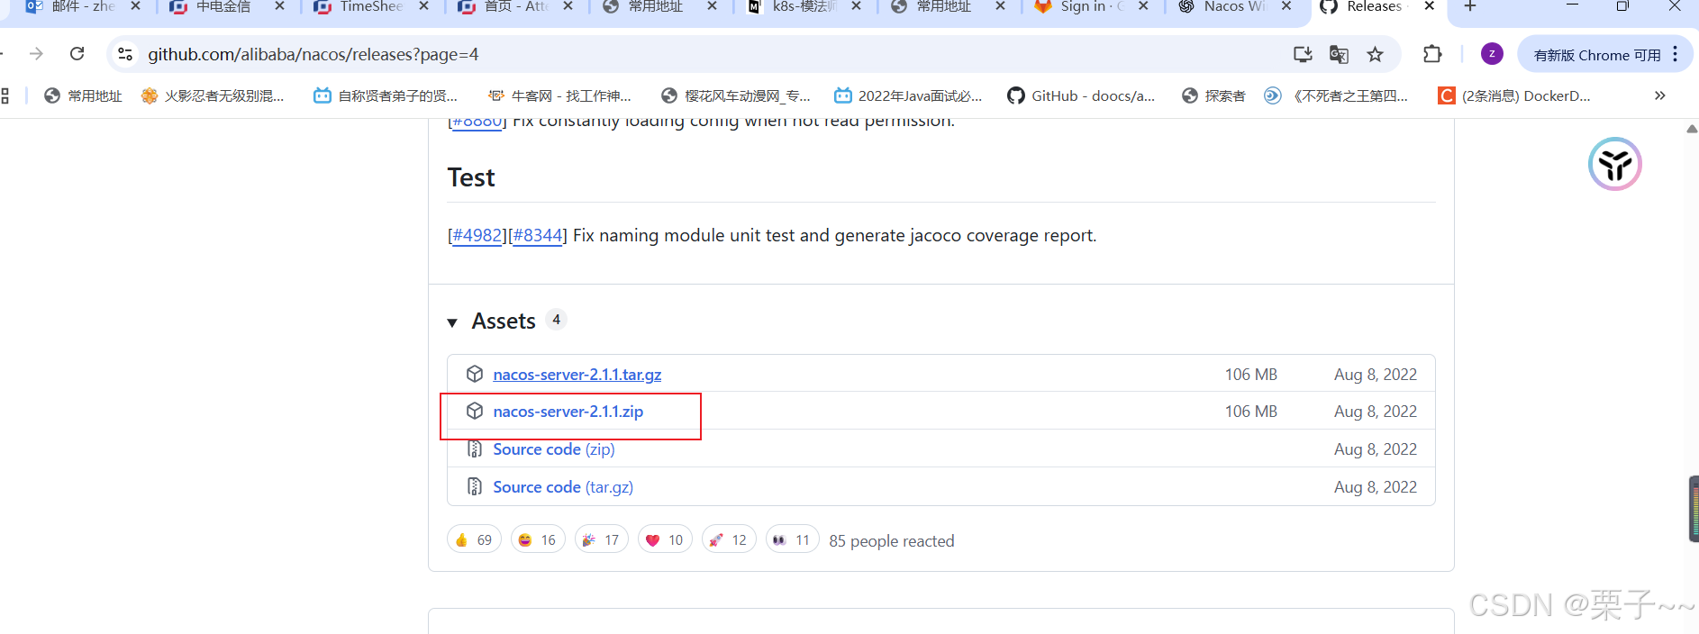Reload the page with the refresh icon
The height and width of the screenshot is (634, 1699).
77,54
